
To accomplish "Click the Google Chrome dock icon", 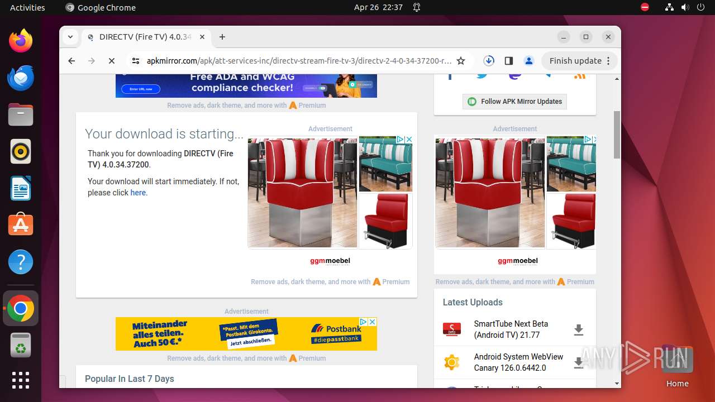I will point(21,308).
